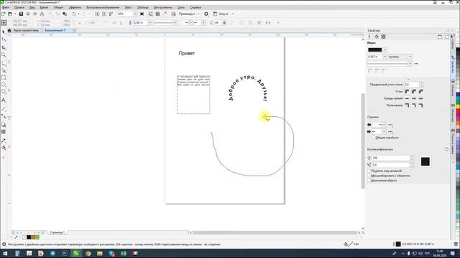Open line style dropdown in property bar
This screenshot has height=258, width=460.
point(175,22)
